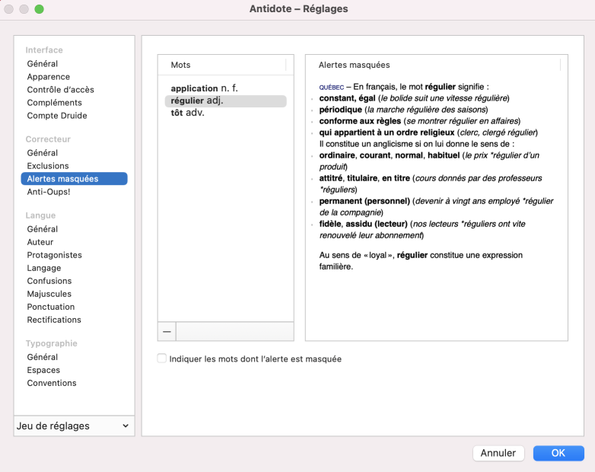Go to Ponctuation settings

point(50,307)
